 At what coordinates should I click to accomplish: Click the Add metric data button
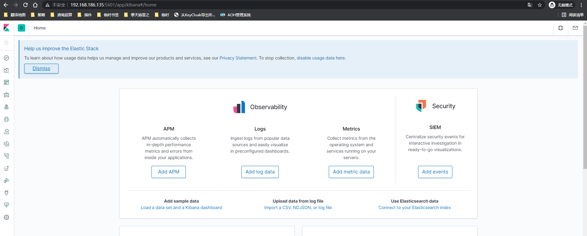(x=351, y=172)
